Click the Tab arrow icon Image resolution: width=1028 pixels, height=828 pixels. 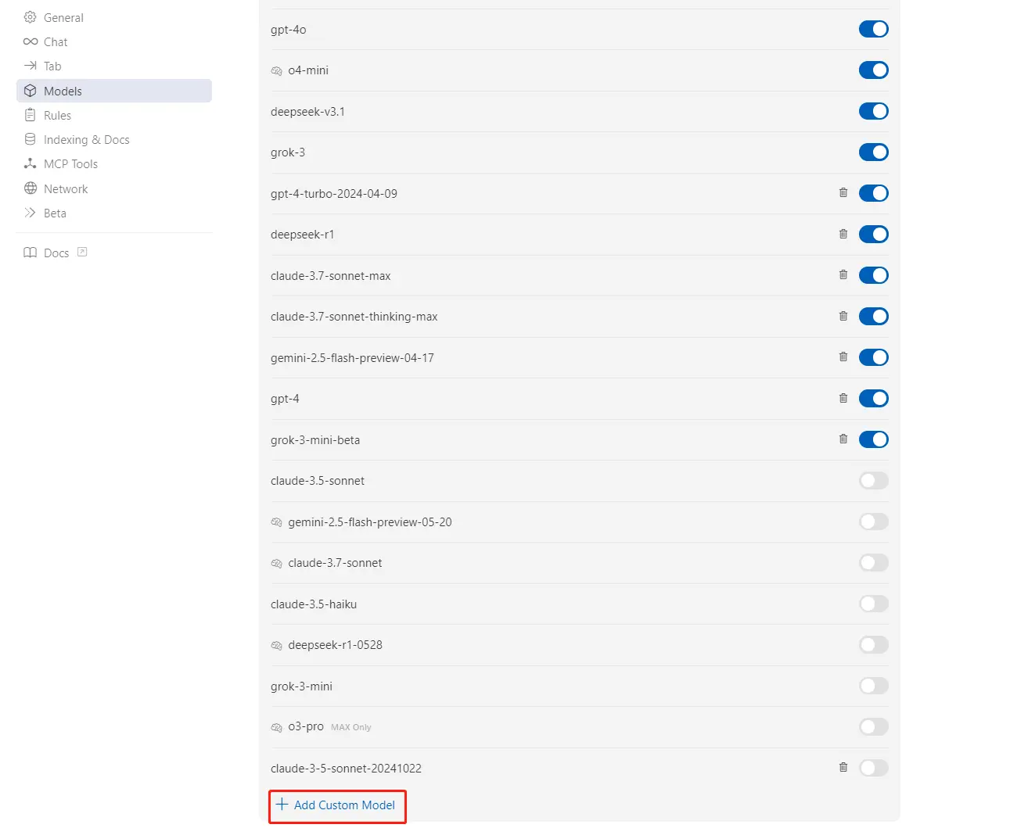pyautogui.click(x=31, y=66)
